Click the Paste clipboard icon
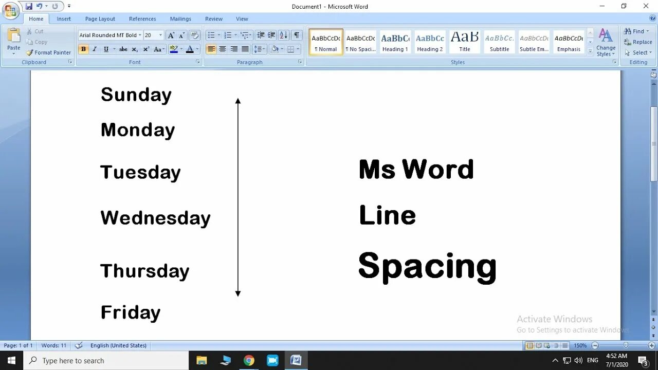 (x=14, y=36)
